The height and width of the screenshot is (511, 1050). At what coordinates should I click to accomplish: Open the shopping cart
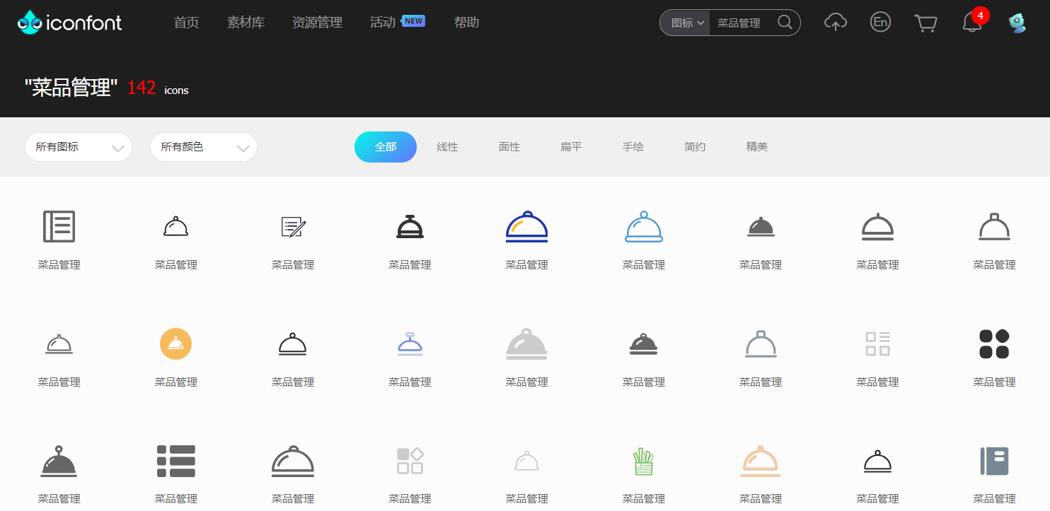click(x=925, y=23)
